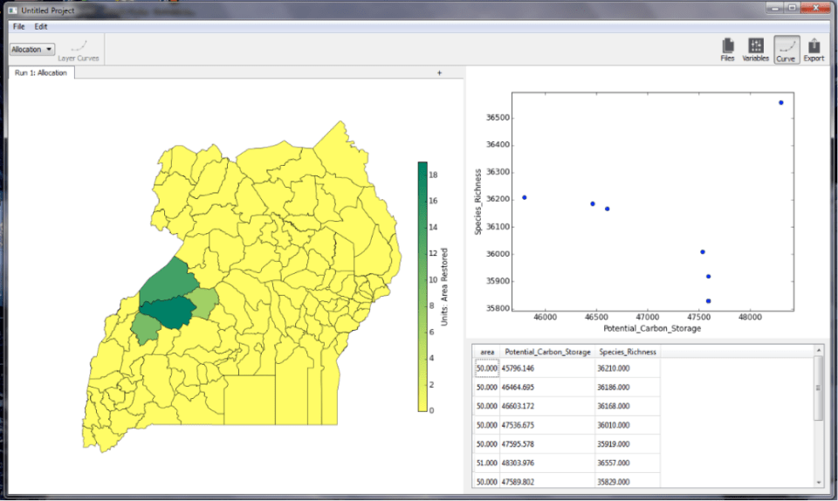Click the area column header
This screenshot has height=501, width=838.
click(x=487, y=352)
